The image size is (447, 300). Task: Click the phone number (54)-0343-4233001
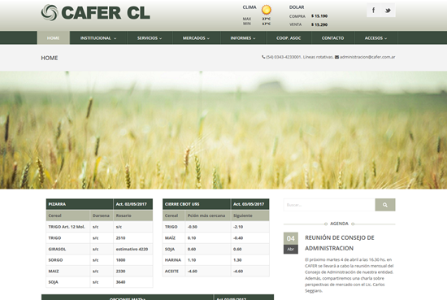pyautogui.click(x=284, y=57)
